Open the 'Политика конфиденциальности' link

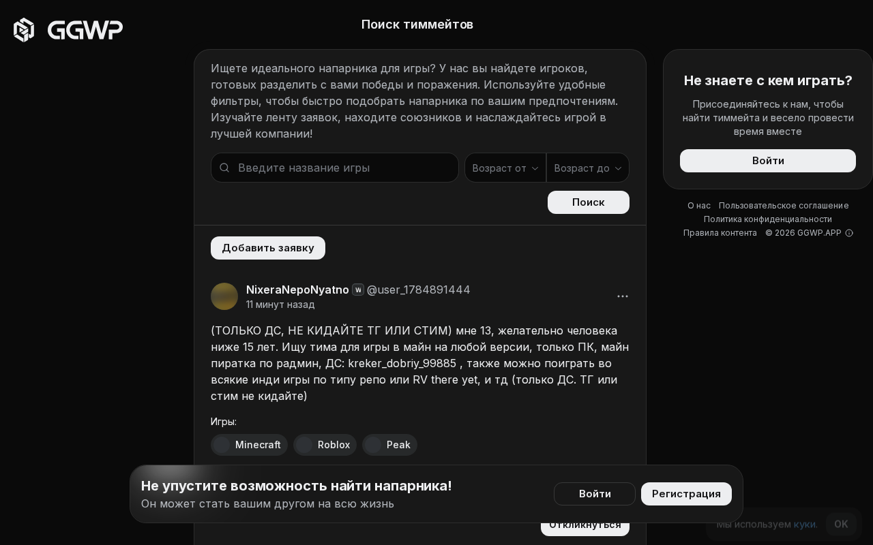click(768, 219)
